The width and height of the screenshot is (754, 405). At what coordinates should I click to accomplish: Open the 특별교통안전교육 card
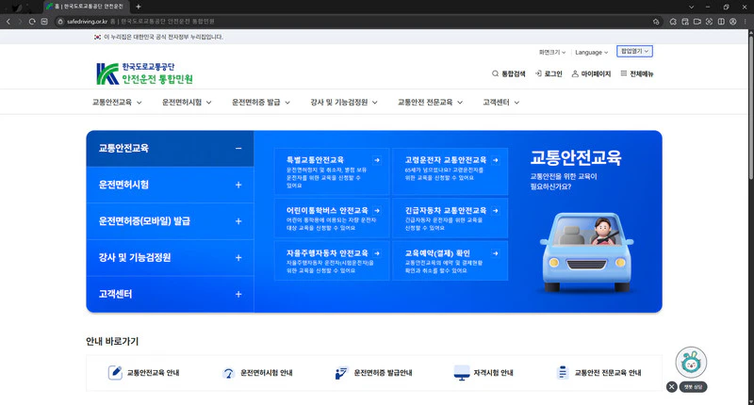pos(332,171)
